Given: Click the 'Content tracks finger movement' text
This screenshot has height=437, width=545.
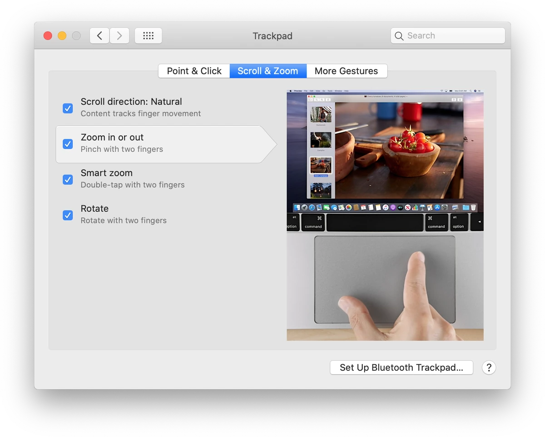Looking at the screenshot, I should pos(141,113).
